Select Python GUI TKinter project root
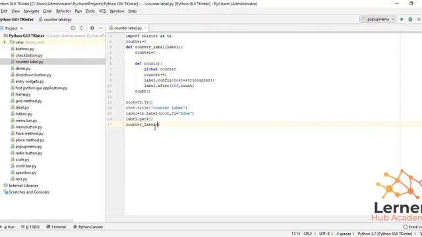The height and width of the screenshot is (237, 422). point(26,36)
